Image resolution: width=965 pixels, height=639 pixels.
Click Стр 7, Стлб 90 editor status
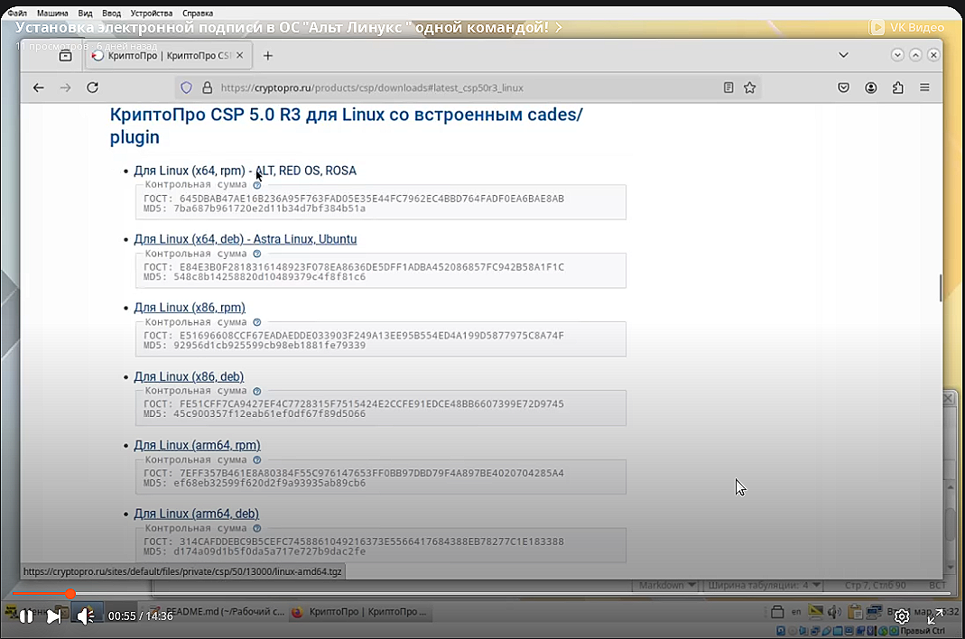pos(875,585)
